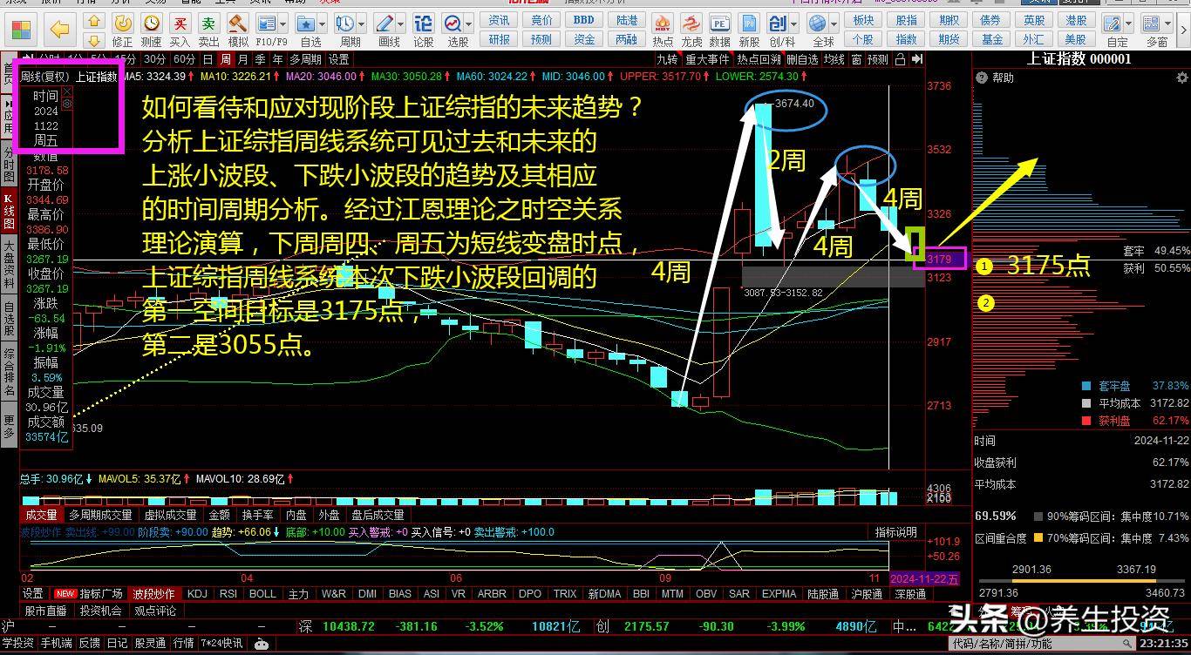
Task: Switch chart to 30分 period
Action: point(155,59)
